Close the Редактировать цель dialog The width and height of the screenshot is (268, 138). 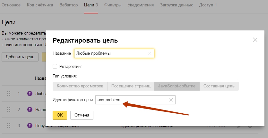pos(255,40)
